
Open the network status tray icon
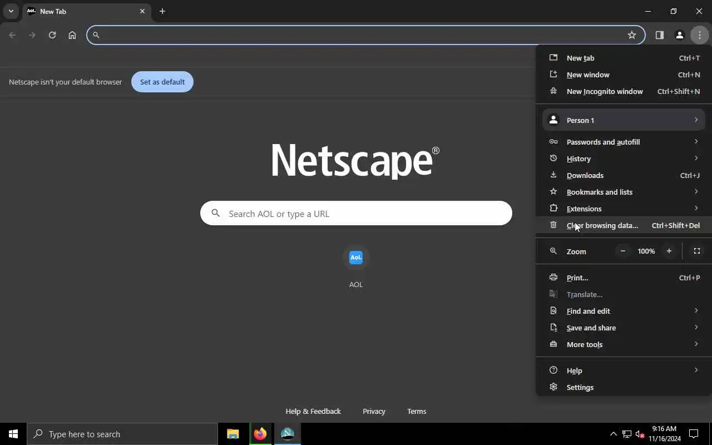pyautogui.click(x=627, y=434)
